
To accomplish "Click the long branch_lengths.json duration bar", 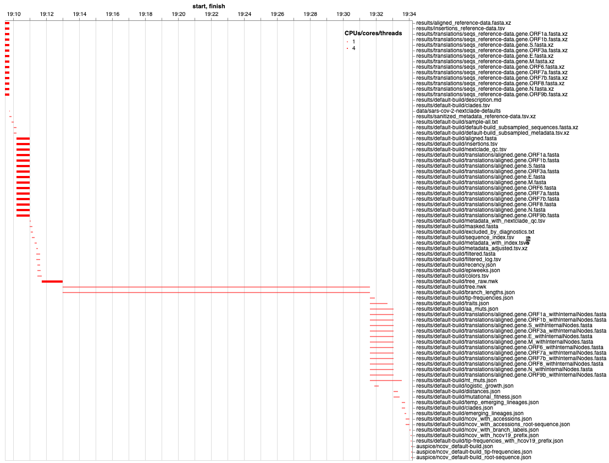I will pyautogui.click(x=217, y=293).
